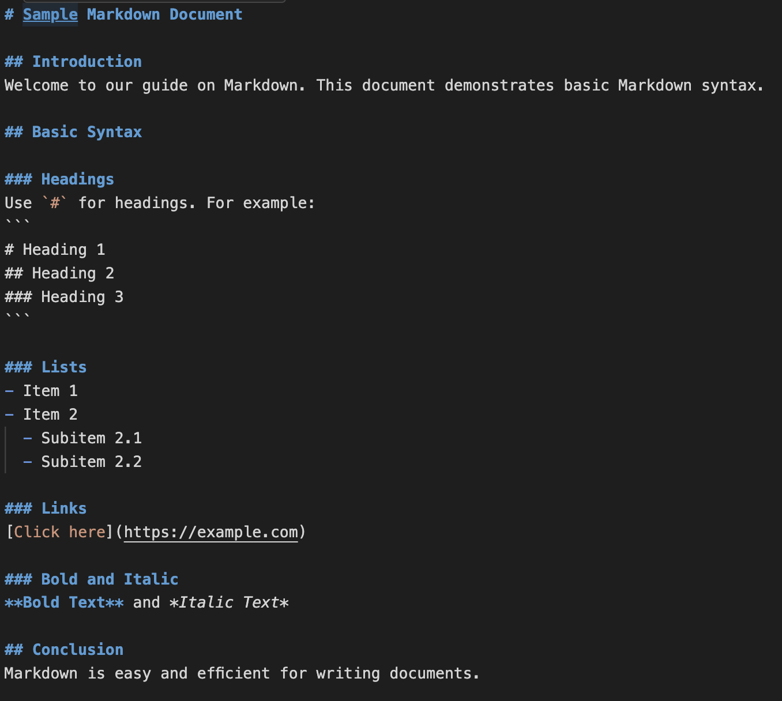Click the "Item 1" list entry
This screenshot has width=782, height=701.
pyautogui.click(x=50, y=391)
